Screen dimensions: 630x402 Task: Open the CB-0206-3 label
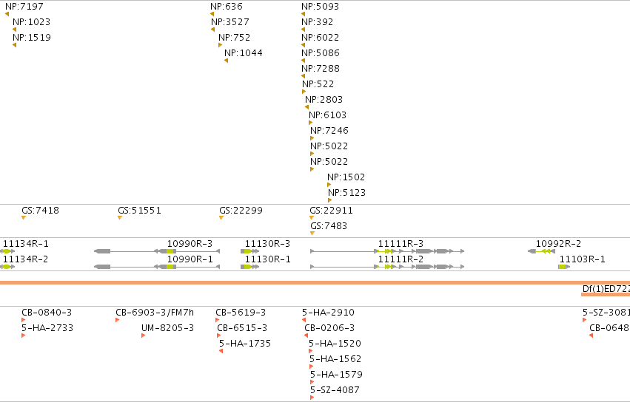coord(329,328)
